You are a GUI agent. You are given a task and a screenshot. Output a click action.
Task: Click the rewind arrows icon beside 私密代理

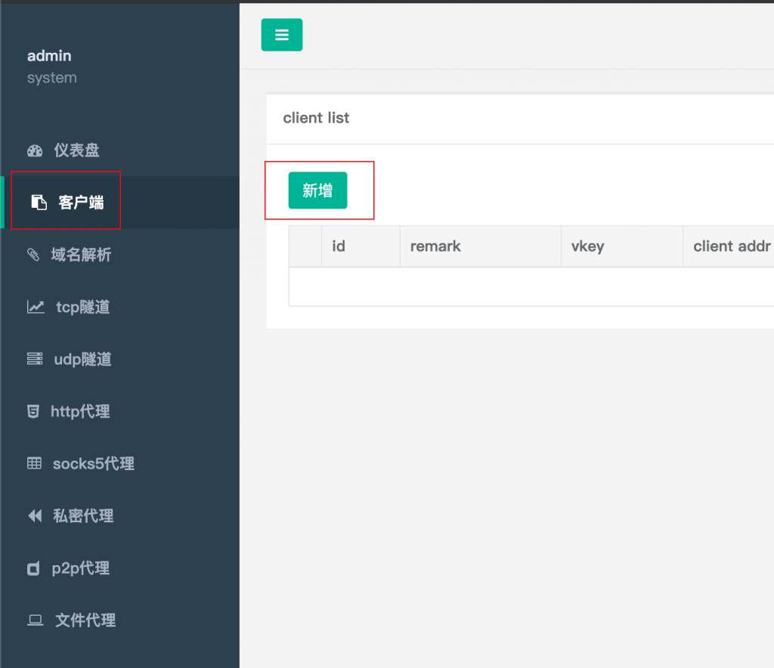35,516
